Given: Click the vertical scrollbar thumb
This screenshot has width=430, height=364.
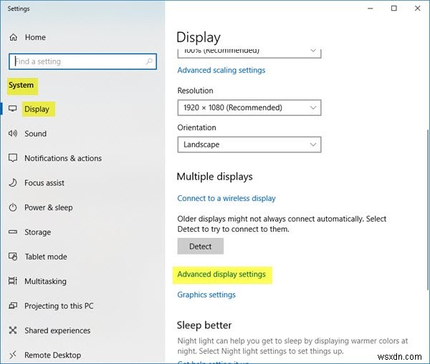Looking at the screenshot, I should point(428,210).
